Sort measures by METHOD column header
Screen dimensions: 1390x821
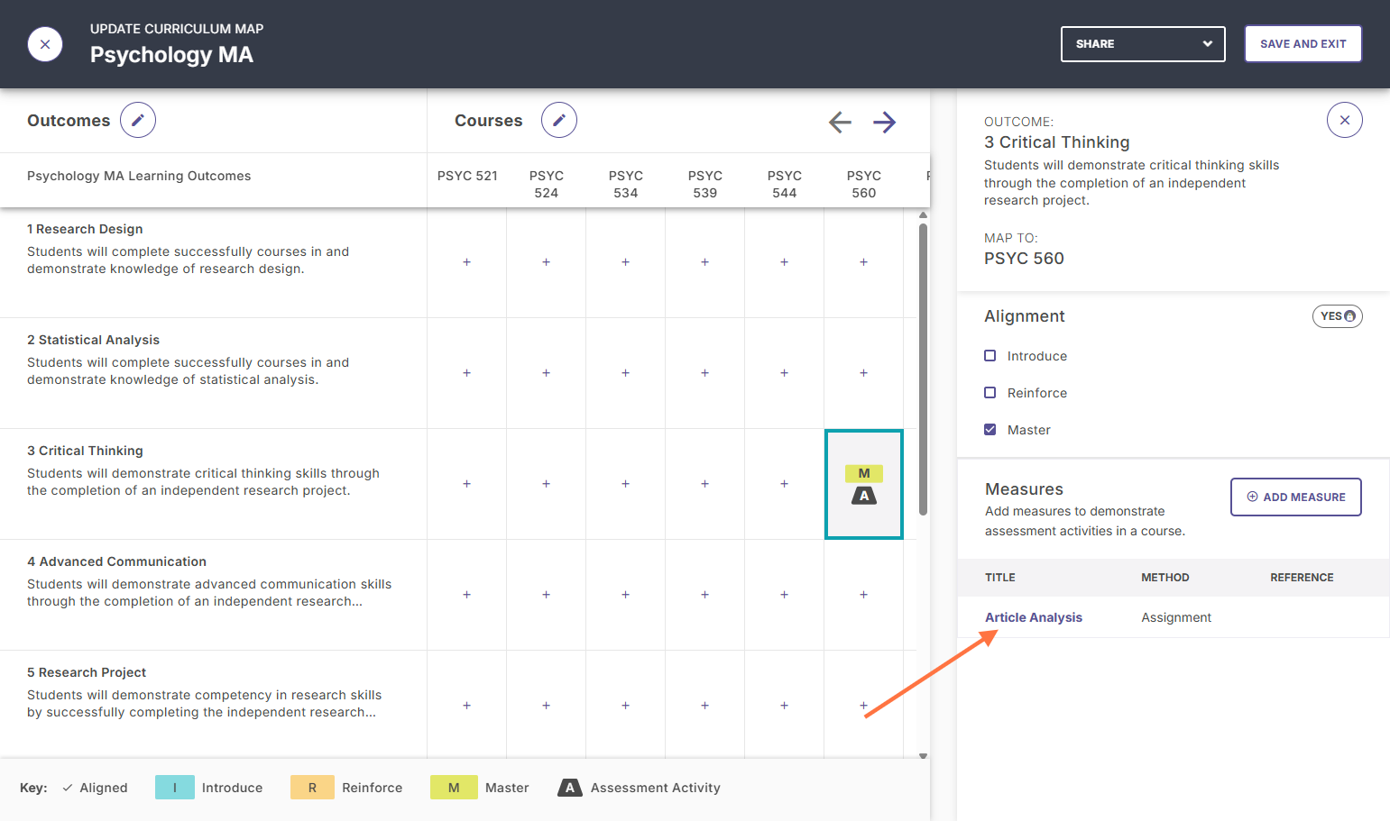1164,578
